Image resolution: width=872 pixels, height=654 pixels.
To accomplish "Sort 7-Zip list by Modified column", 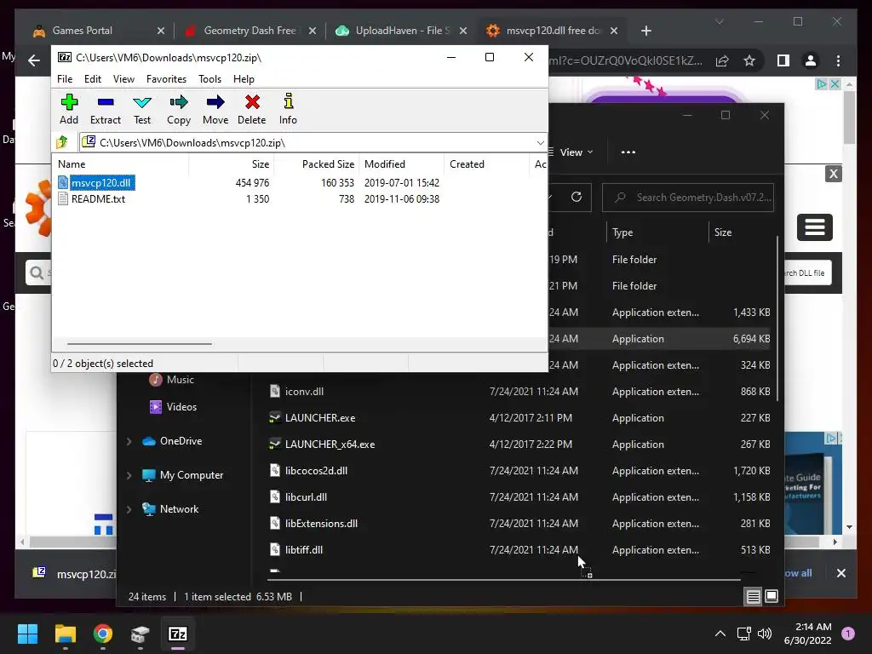I will [402, 164].
